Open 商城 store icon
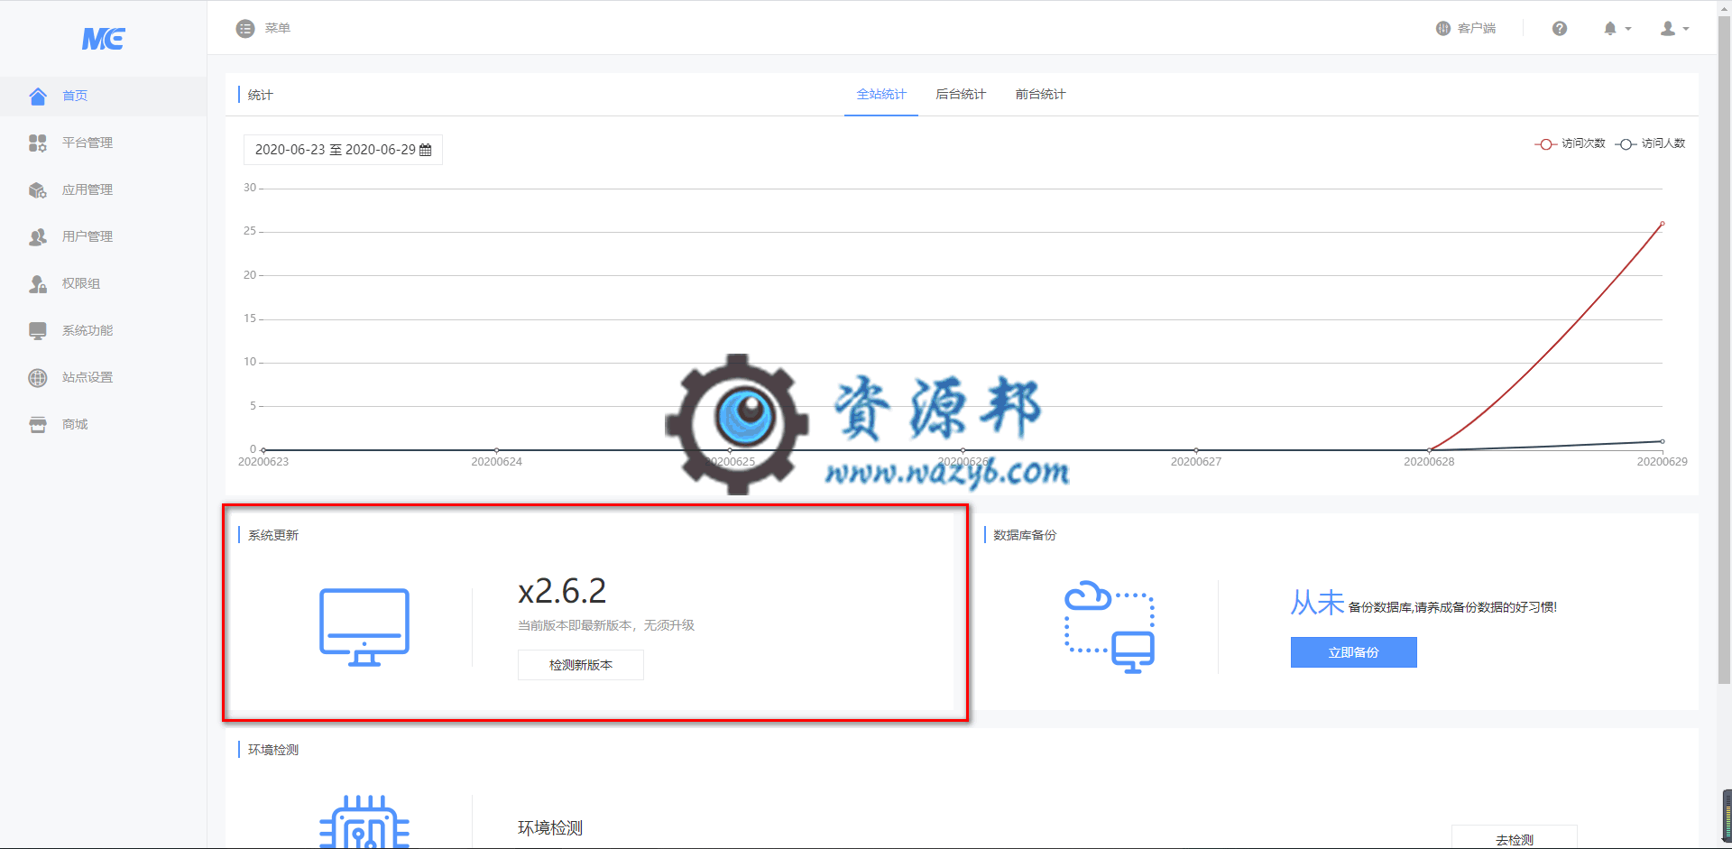The height and width of the screenshot is (849, 1732). coord(37,424)
